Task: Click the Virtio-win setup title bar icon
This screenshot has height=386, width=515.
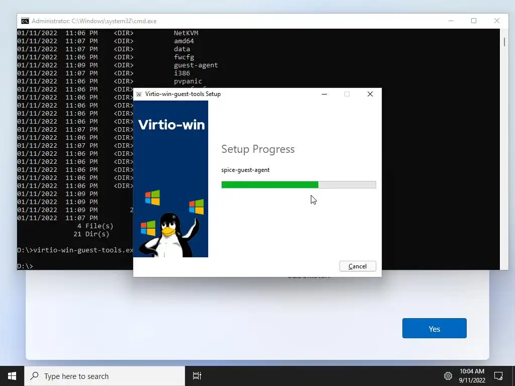Action: [x=139, y=94]
